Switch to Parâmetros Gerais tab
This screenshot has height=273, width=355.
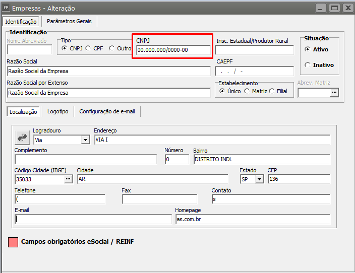coord(69,22)
